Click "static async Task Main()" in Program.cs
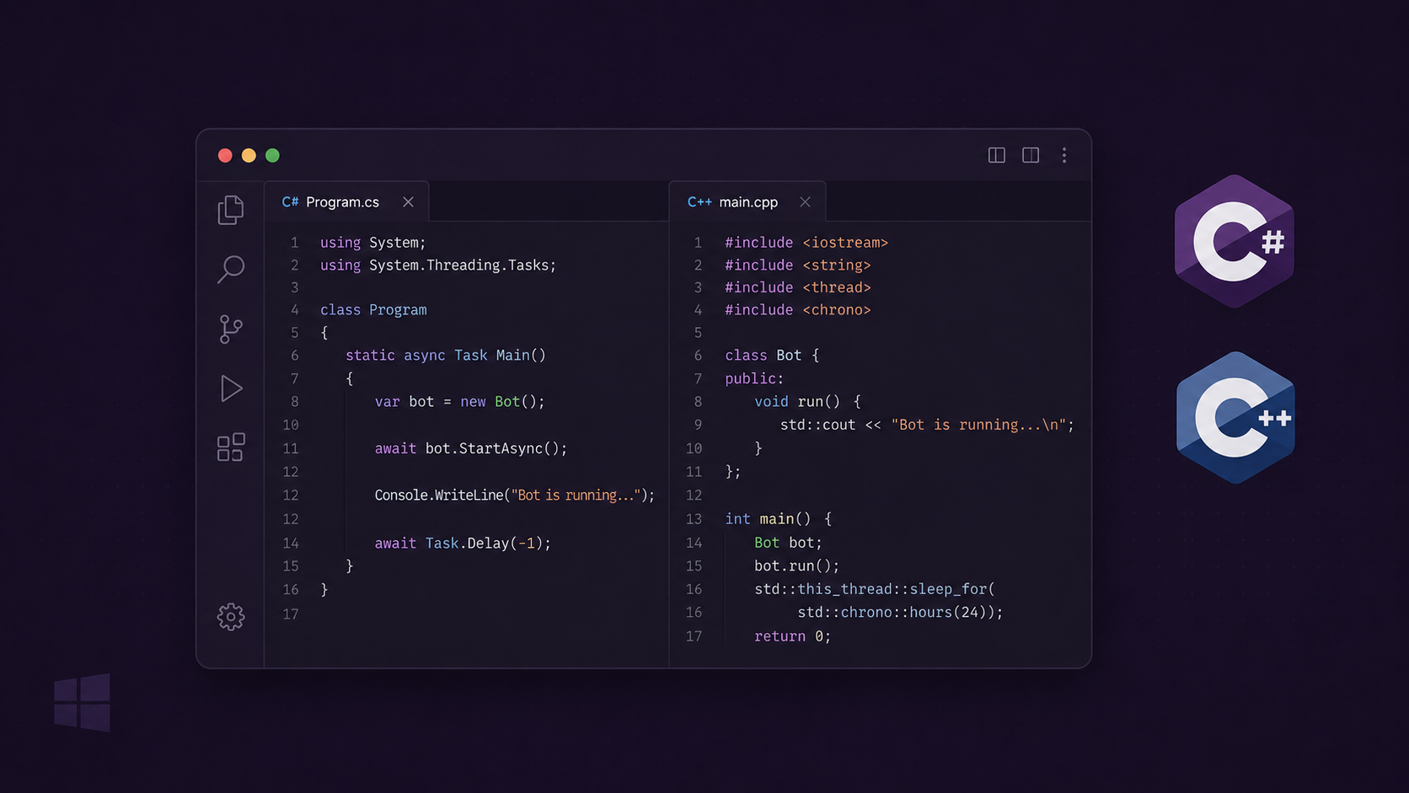 pos(446,356)
